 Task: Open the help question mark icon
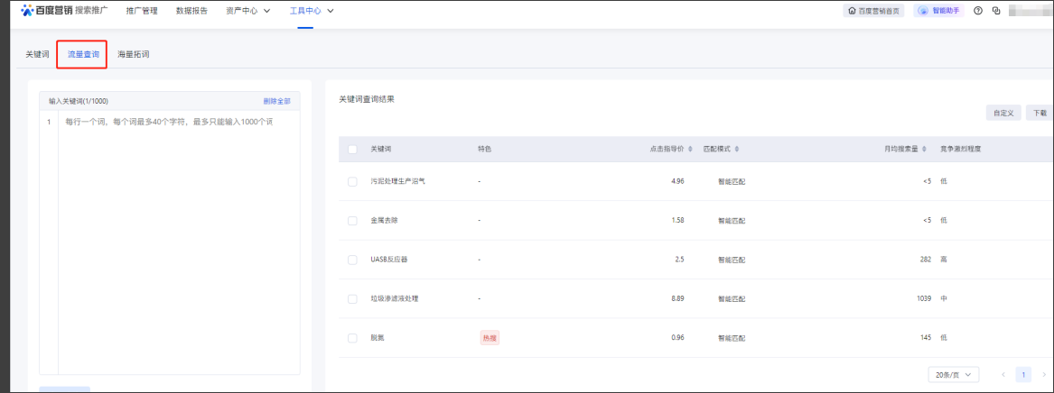[x=978, y=11]
